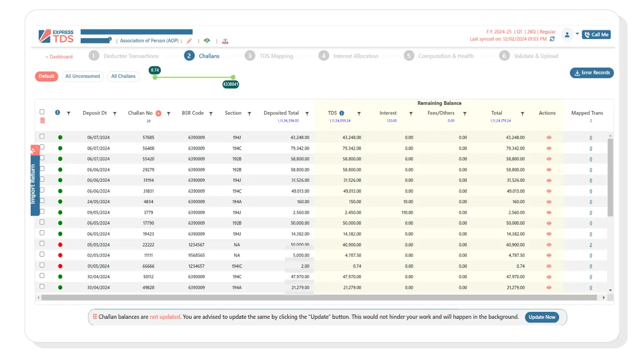Screen dimensions: 637x358
Task: Click the pencil edit icon beside Association of Person
Action: click(189, 41)
